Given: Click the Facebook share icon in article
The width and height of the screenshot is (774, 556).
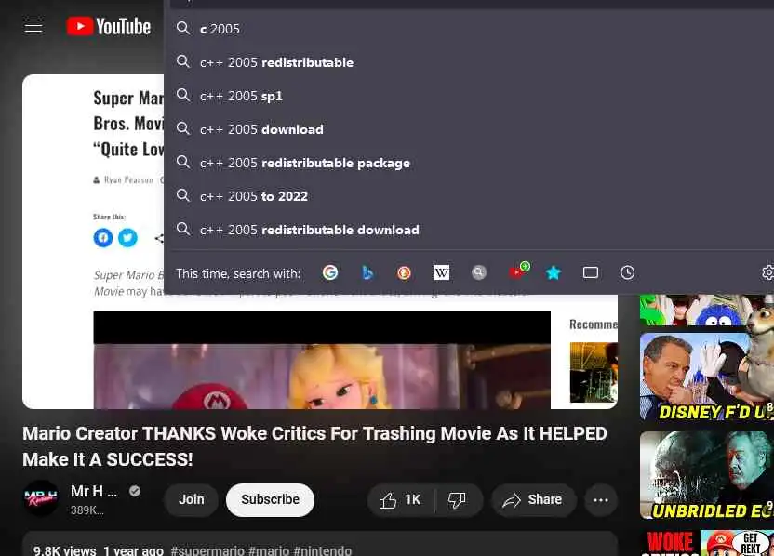Looking at the screenshot, I should tap(102, 238).
